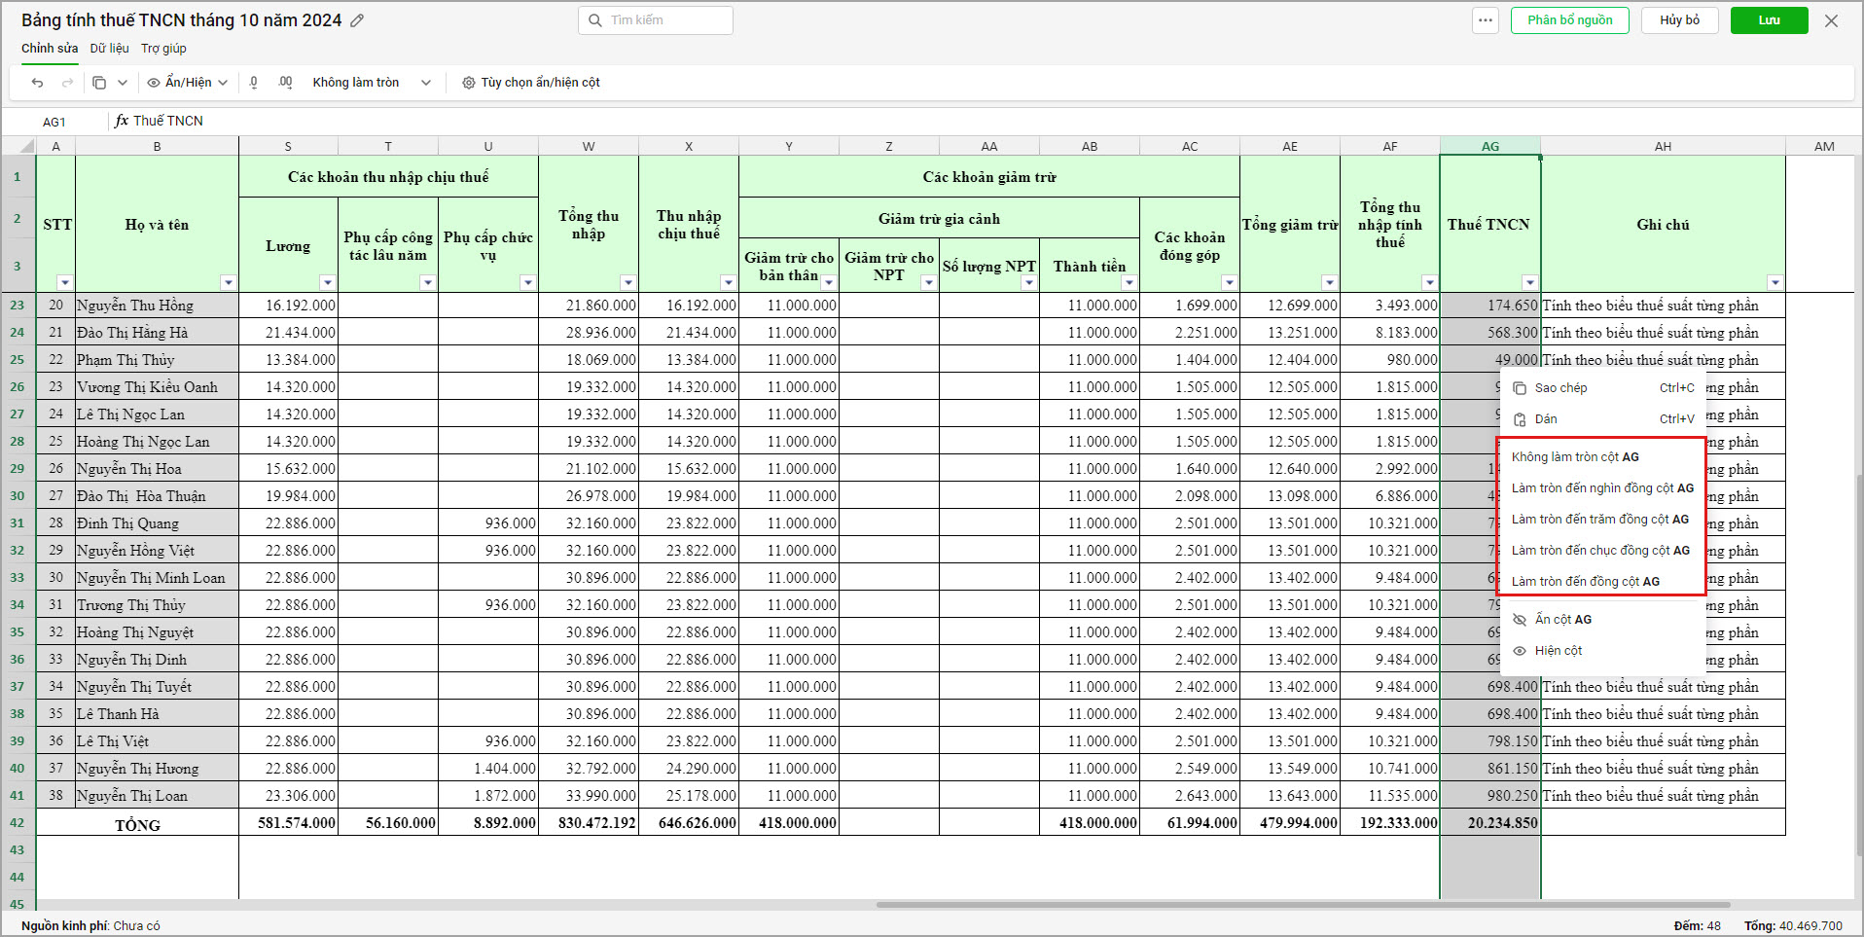Open the three-dots more options menu
1864x937 pixels.
click(x=1485, y=20)
